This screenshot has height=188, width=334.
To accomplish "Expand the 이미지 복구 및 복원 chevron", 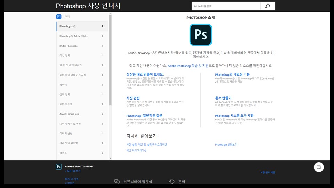I will pos(102,124).
